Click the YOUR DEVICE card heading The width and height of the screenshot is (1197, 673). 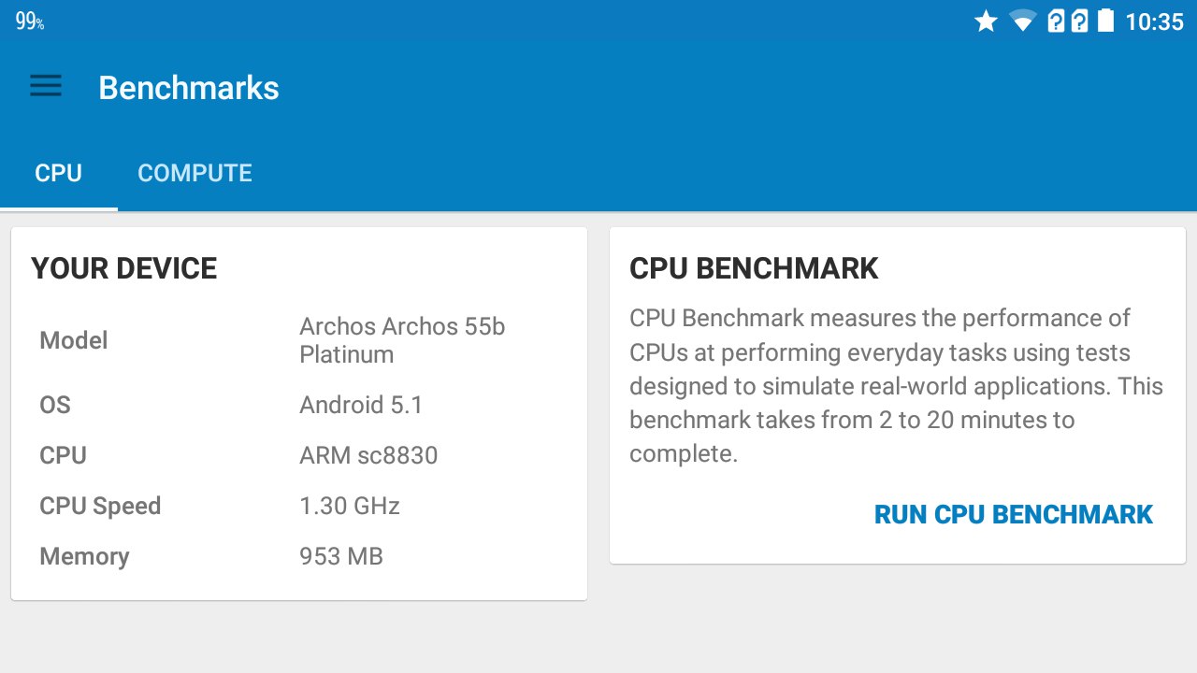tap(124, 268)
